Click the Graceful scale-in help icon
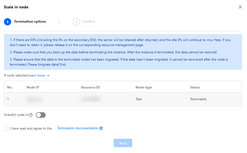 coord(31,115)
